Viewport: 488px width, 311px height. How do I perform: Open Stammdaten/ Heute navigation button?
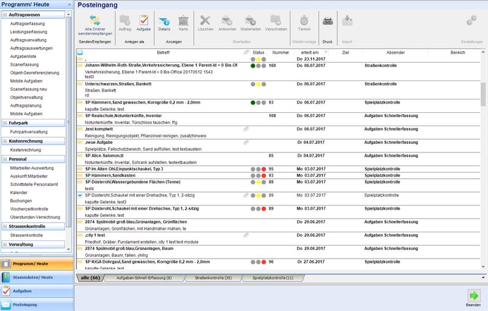37,277
